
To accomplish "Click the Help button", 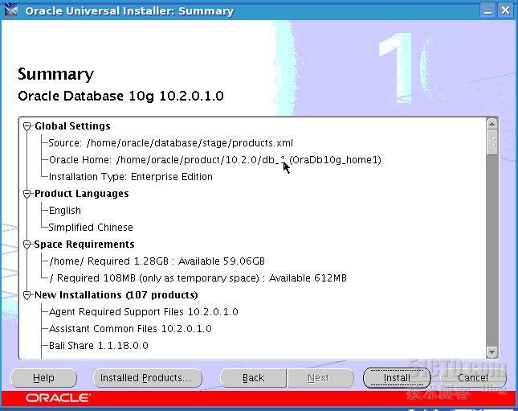I will pos(43,378).
